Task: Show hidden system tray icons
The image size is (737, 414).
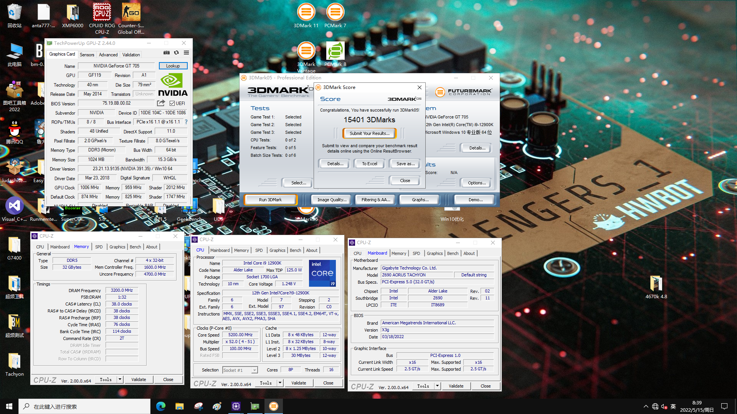Action: tap(646, 406)
